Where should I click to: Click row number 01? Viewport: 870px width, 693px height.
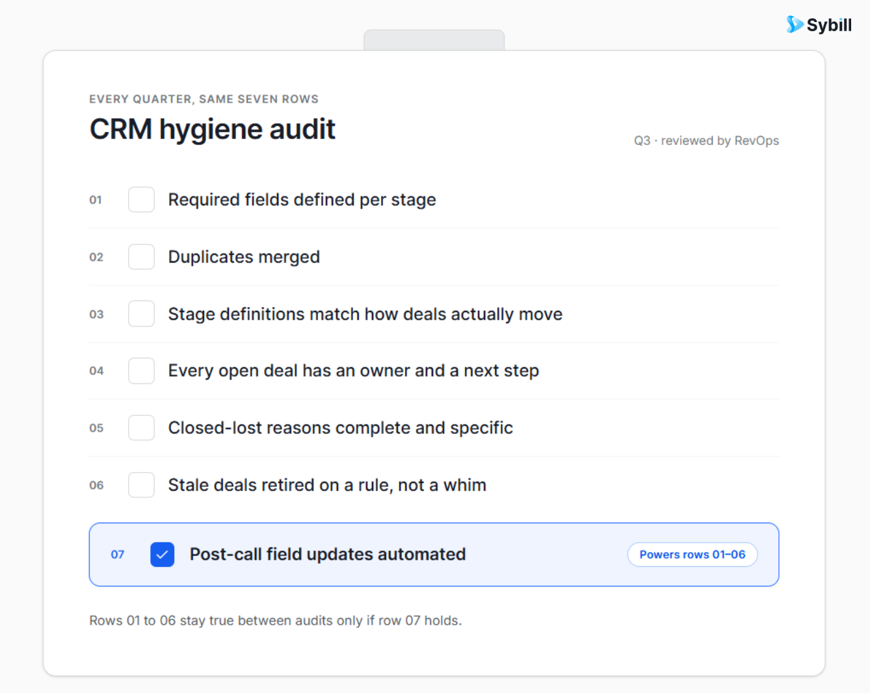(x=96, y=200)
